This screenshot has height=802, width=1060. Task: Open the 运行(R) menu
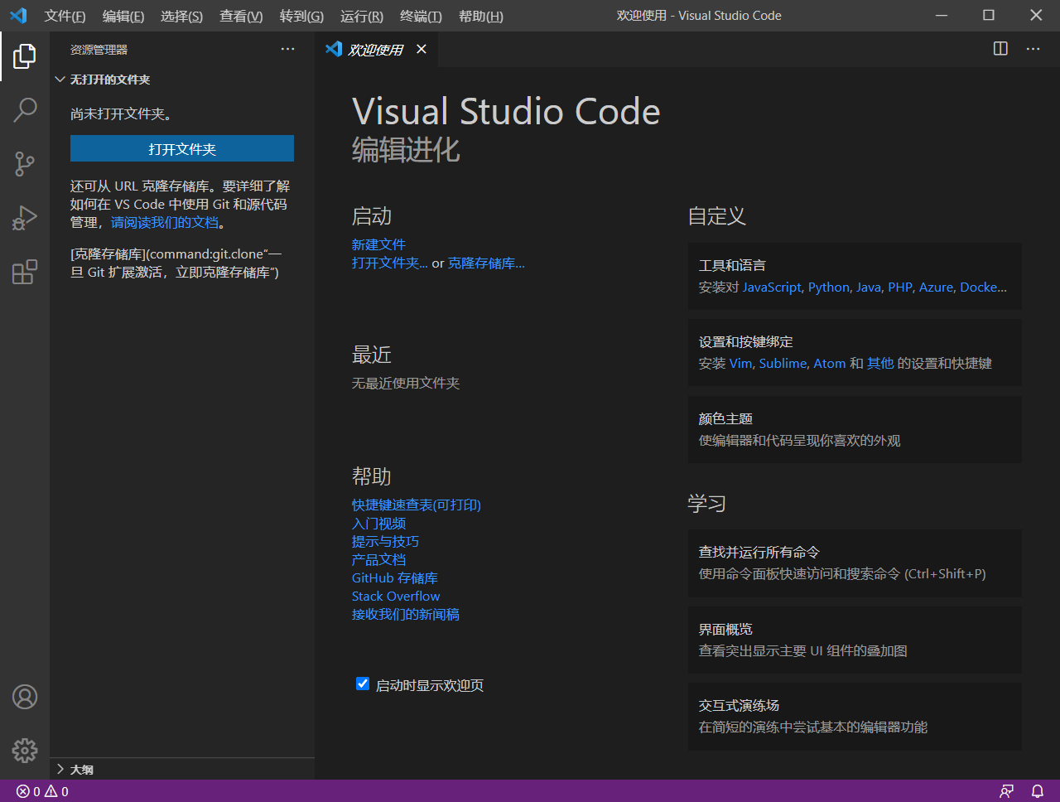(x=362, y=16)
